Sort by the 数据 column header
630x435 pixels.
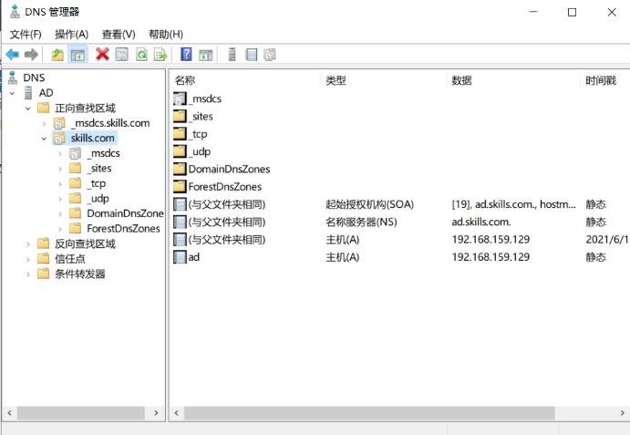pos(513,80)
